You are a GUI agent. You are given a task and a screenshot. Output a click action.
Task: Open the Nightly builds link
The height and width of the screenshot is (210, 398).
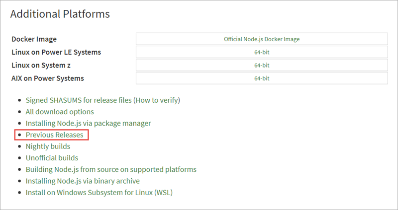tap(48, 146)
